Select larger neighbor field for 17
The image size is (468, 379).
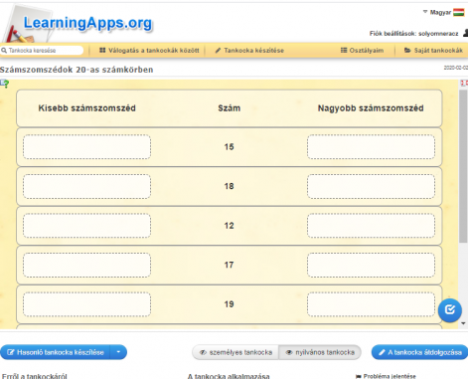(371, 265)
